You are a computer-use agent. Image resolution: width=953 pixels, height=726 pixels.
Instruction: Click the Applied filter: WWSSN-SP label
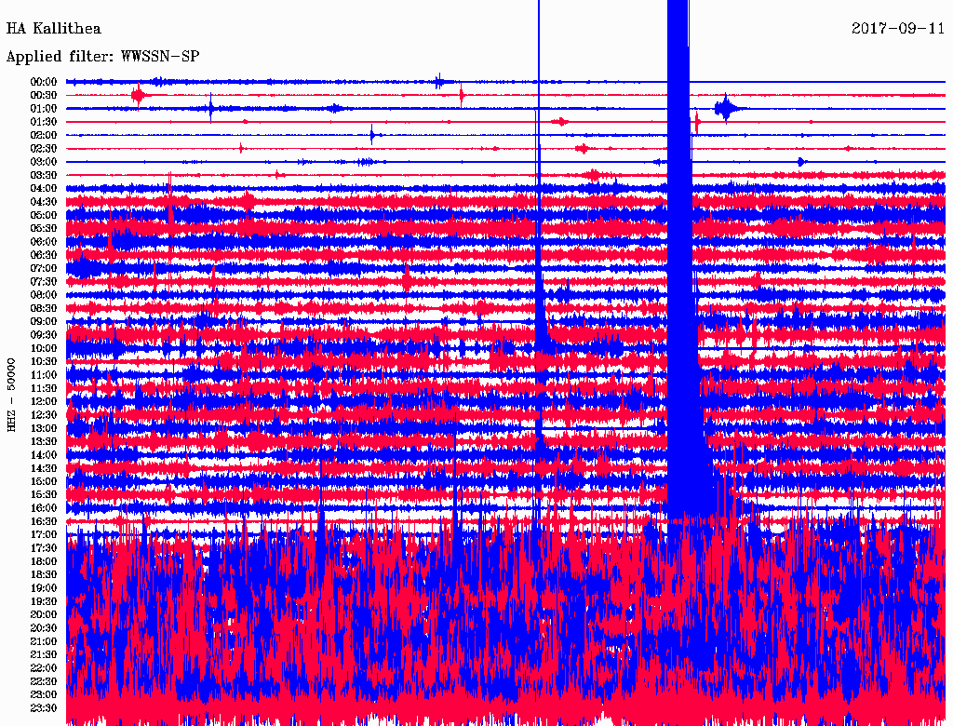(x=102, y=57)
